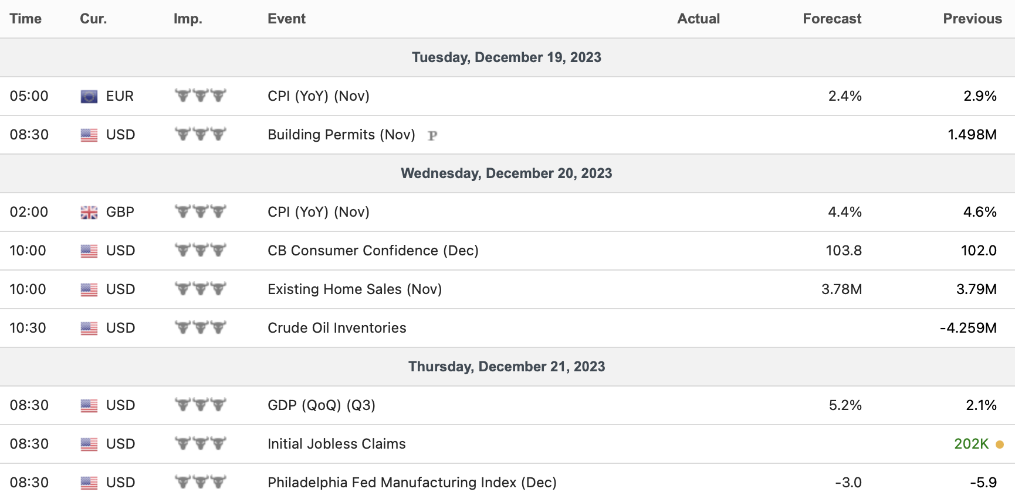The height and width of the screenshot is (499, 1015).
Task: Open the CB Consumer Confidence (Dec) event
Action: 373,251
